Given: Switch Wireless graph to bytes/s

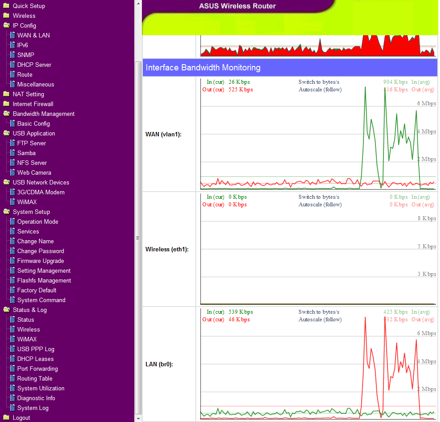Looking at the screenshot, I should tap(319, 197).
